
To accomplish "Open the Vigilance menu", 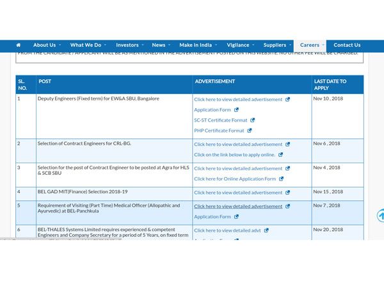I will 238,45.
